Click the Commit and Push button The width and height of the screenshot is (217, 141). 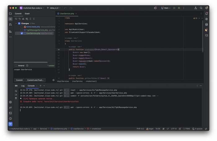pos(35,80)
